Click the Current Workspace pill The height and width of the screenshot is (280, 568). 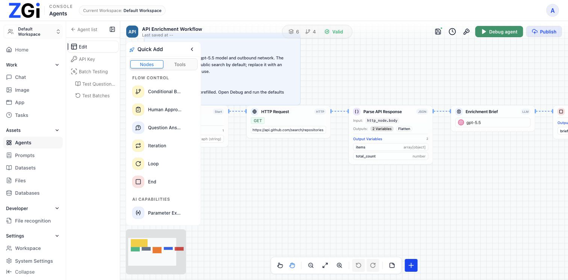(x=122, y=11)
